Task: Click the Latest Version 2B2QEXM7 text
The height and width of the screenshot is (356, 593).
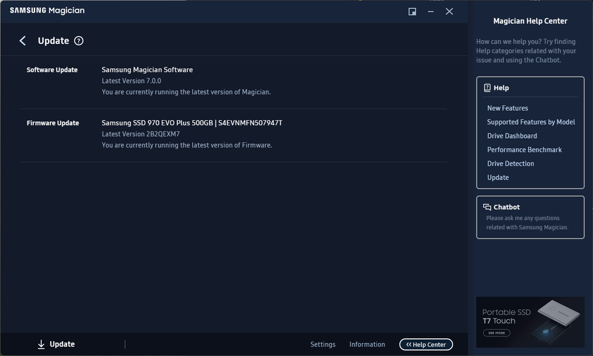Action: [141, 134]
